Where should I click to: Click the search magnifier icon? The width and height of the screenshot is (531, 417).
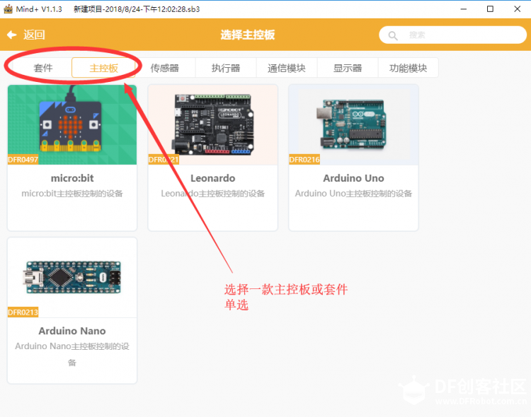393,35
